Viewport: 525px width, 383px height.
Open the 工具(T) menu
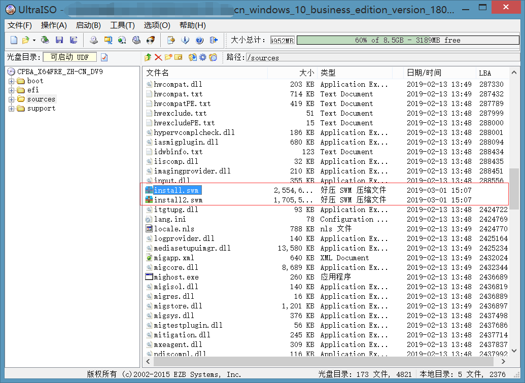tap(122, 25)
